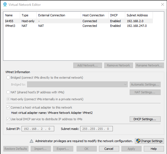Screen dimensions: 167x154
Task: Click the Connected cell in VMnet3 row
Action: [90, 26]
